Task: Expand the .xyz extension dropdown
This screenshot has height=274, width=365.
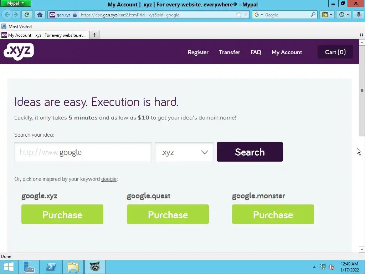Action: [x=184, y=152]
